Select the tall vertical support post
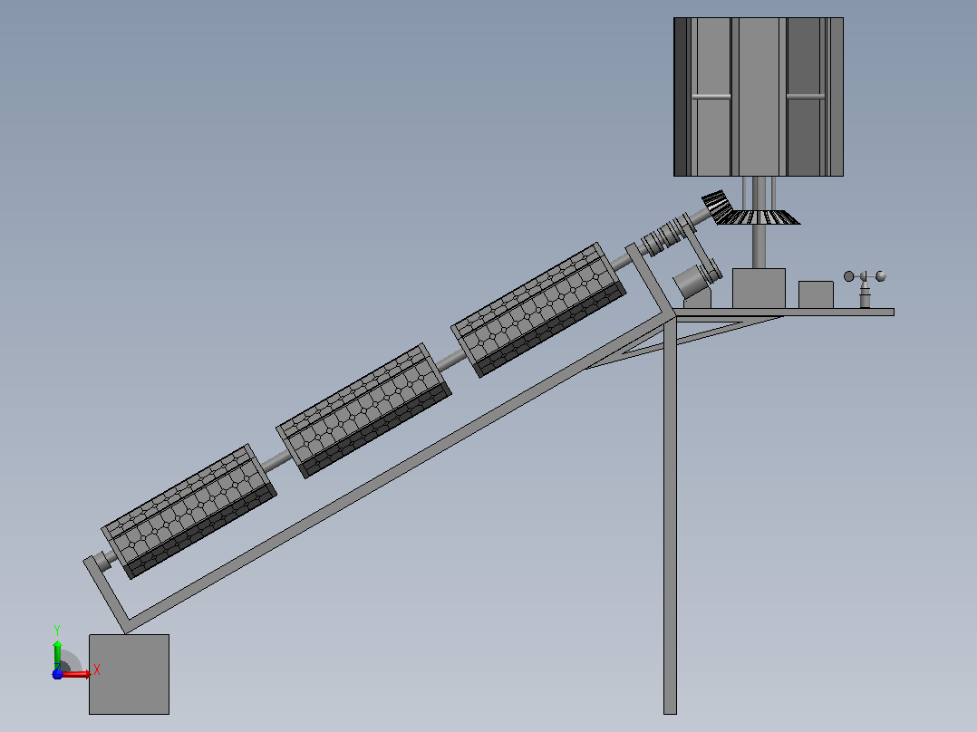 tap(670, 514)
